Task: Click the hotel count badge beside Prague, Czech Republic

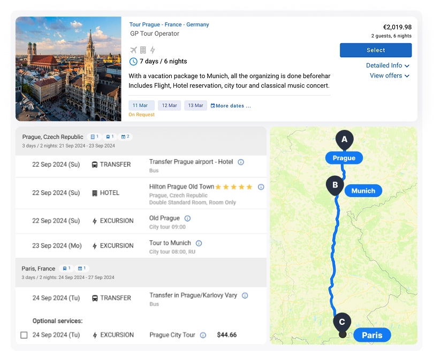Action: click(x=95, y=137)
